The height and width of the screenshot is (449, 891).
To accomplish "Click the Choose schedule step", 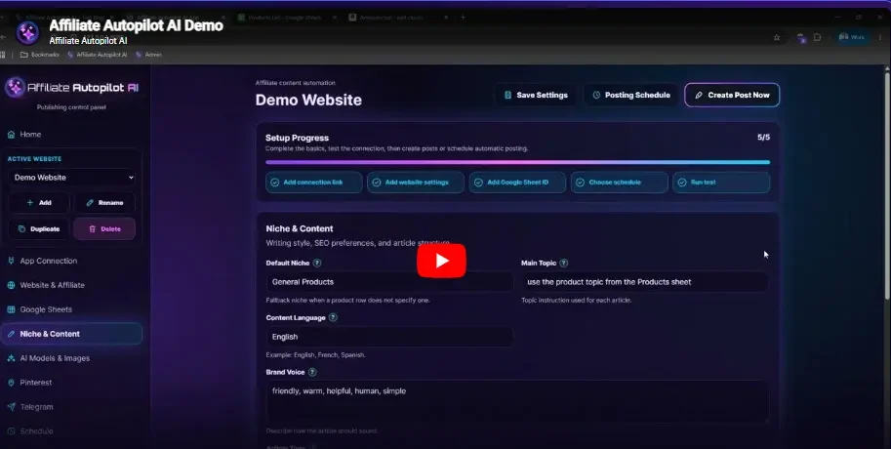I will pos(620,183).
